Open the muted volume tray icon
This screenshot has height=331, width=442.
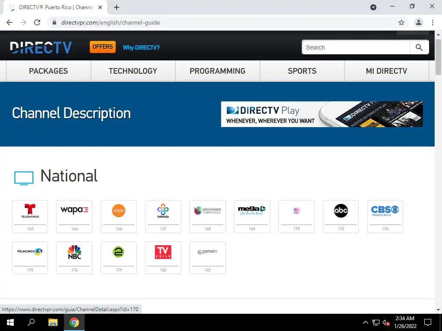tap(386, 322)
